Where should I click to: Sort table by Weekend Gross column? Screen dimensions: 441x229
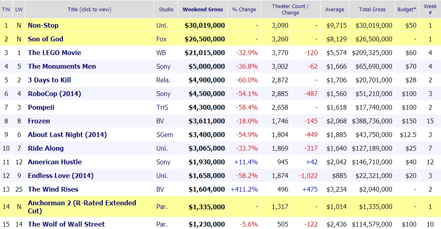(203, 9)
